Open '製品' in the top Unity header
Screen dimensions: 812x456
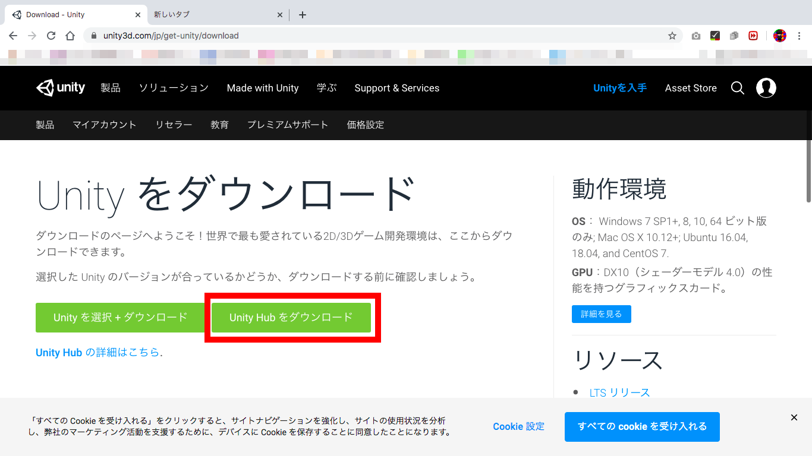[111, 88]
